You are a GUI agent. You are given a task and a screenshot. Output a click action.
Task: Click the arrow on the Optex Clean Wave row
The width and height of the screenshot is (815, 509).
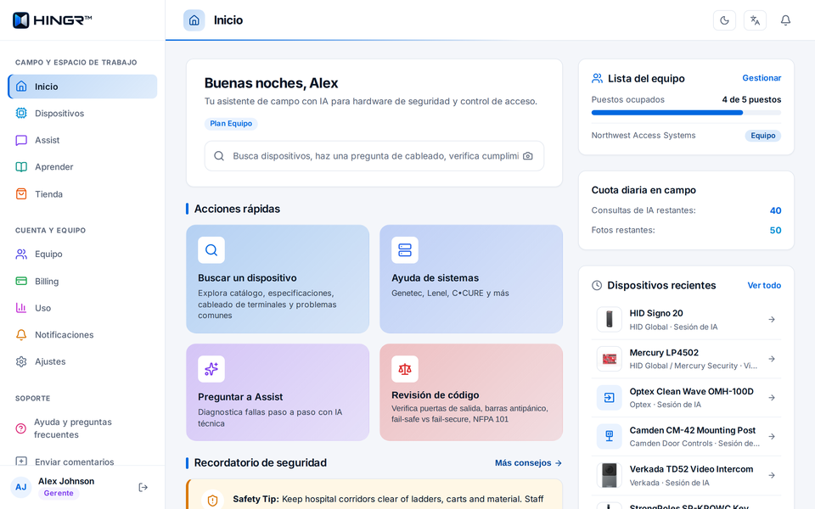pyautogui.click(x=772, y=398)
